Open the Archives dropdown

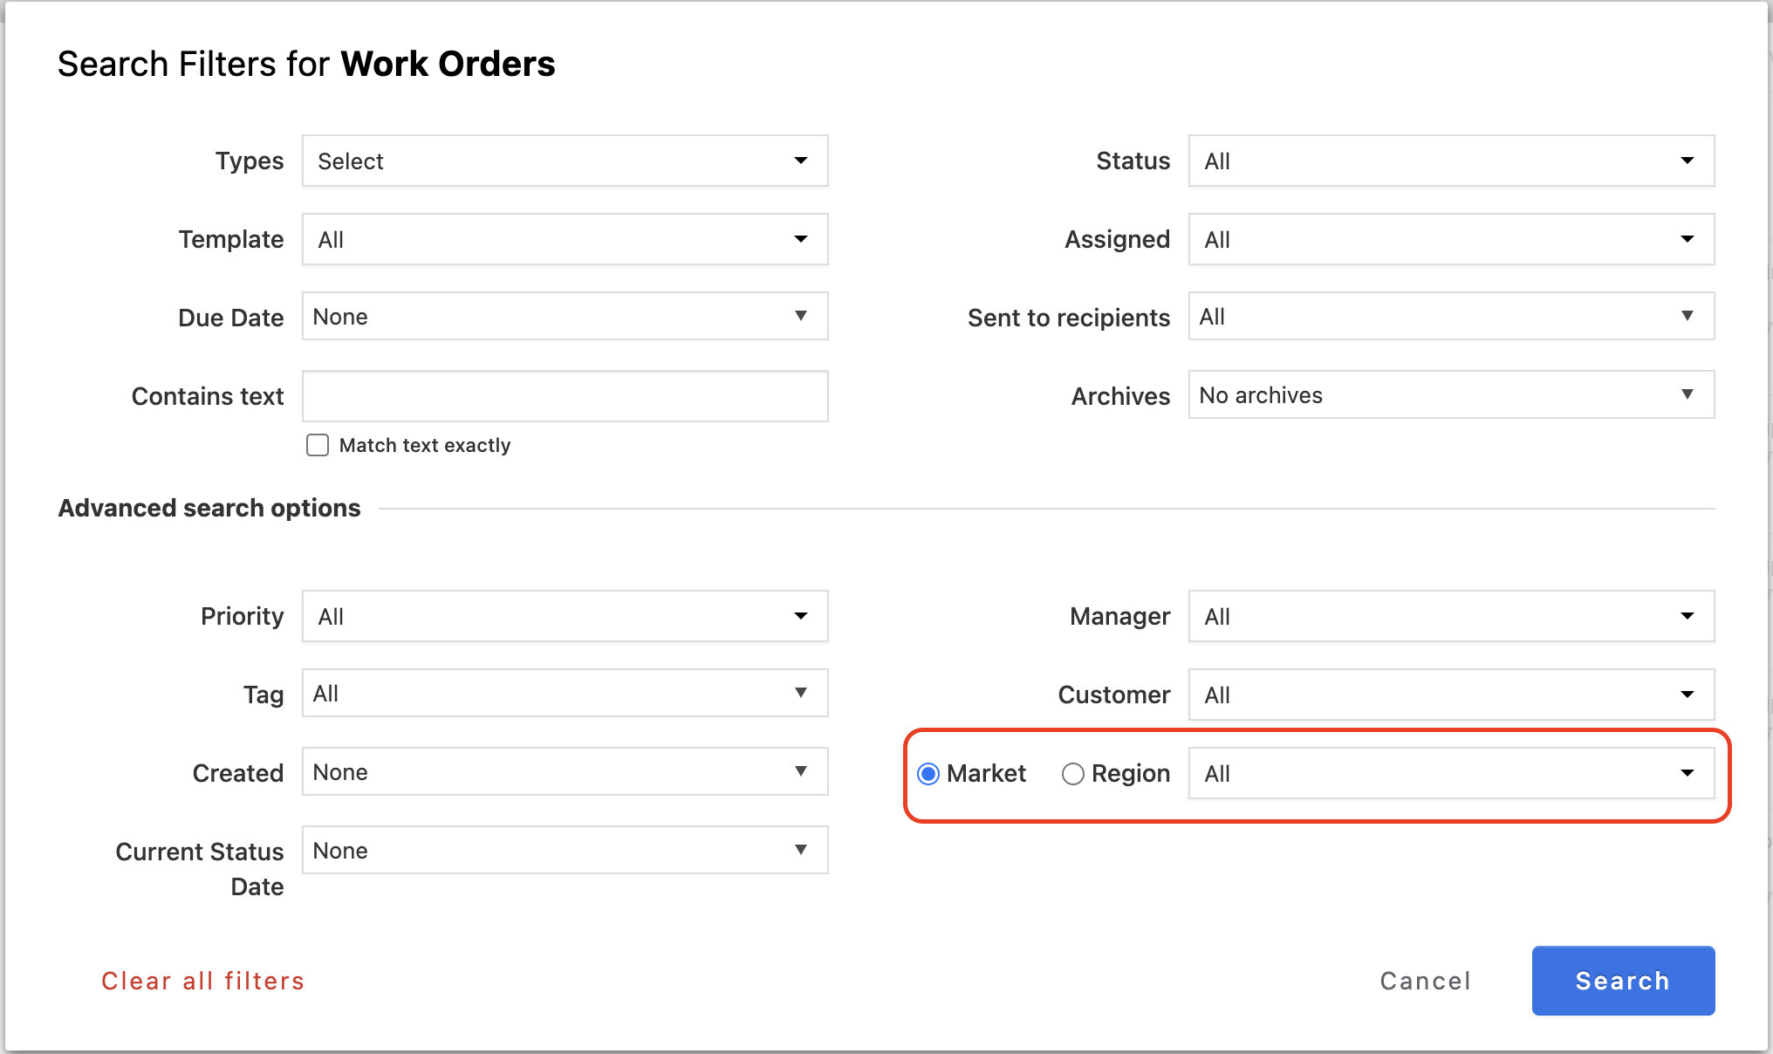click(x=1450, y=395)
